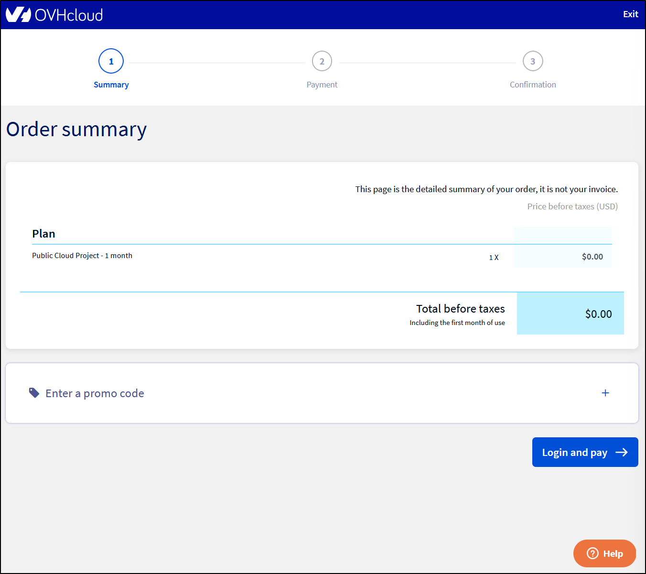Open the Enter a promo code field

coord(95,393)
